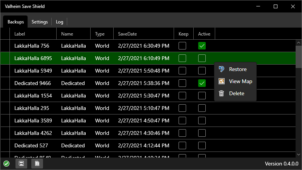The height and width of the screenshot is (170, 302).
Task: Click save date 2/27/2021 4:12:44 PM
Action: tap(144, 145)
